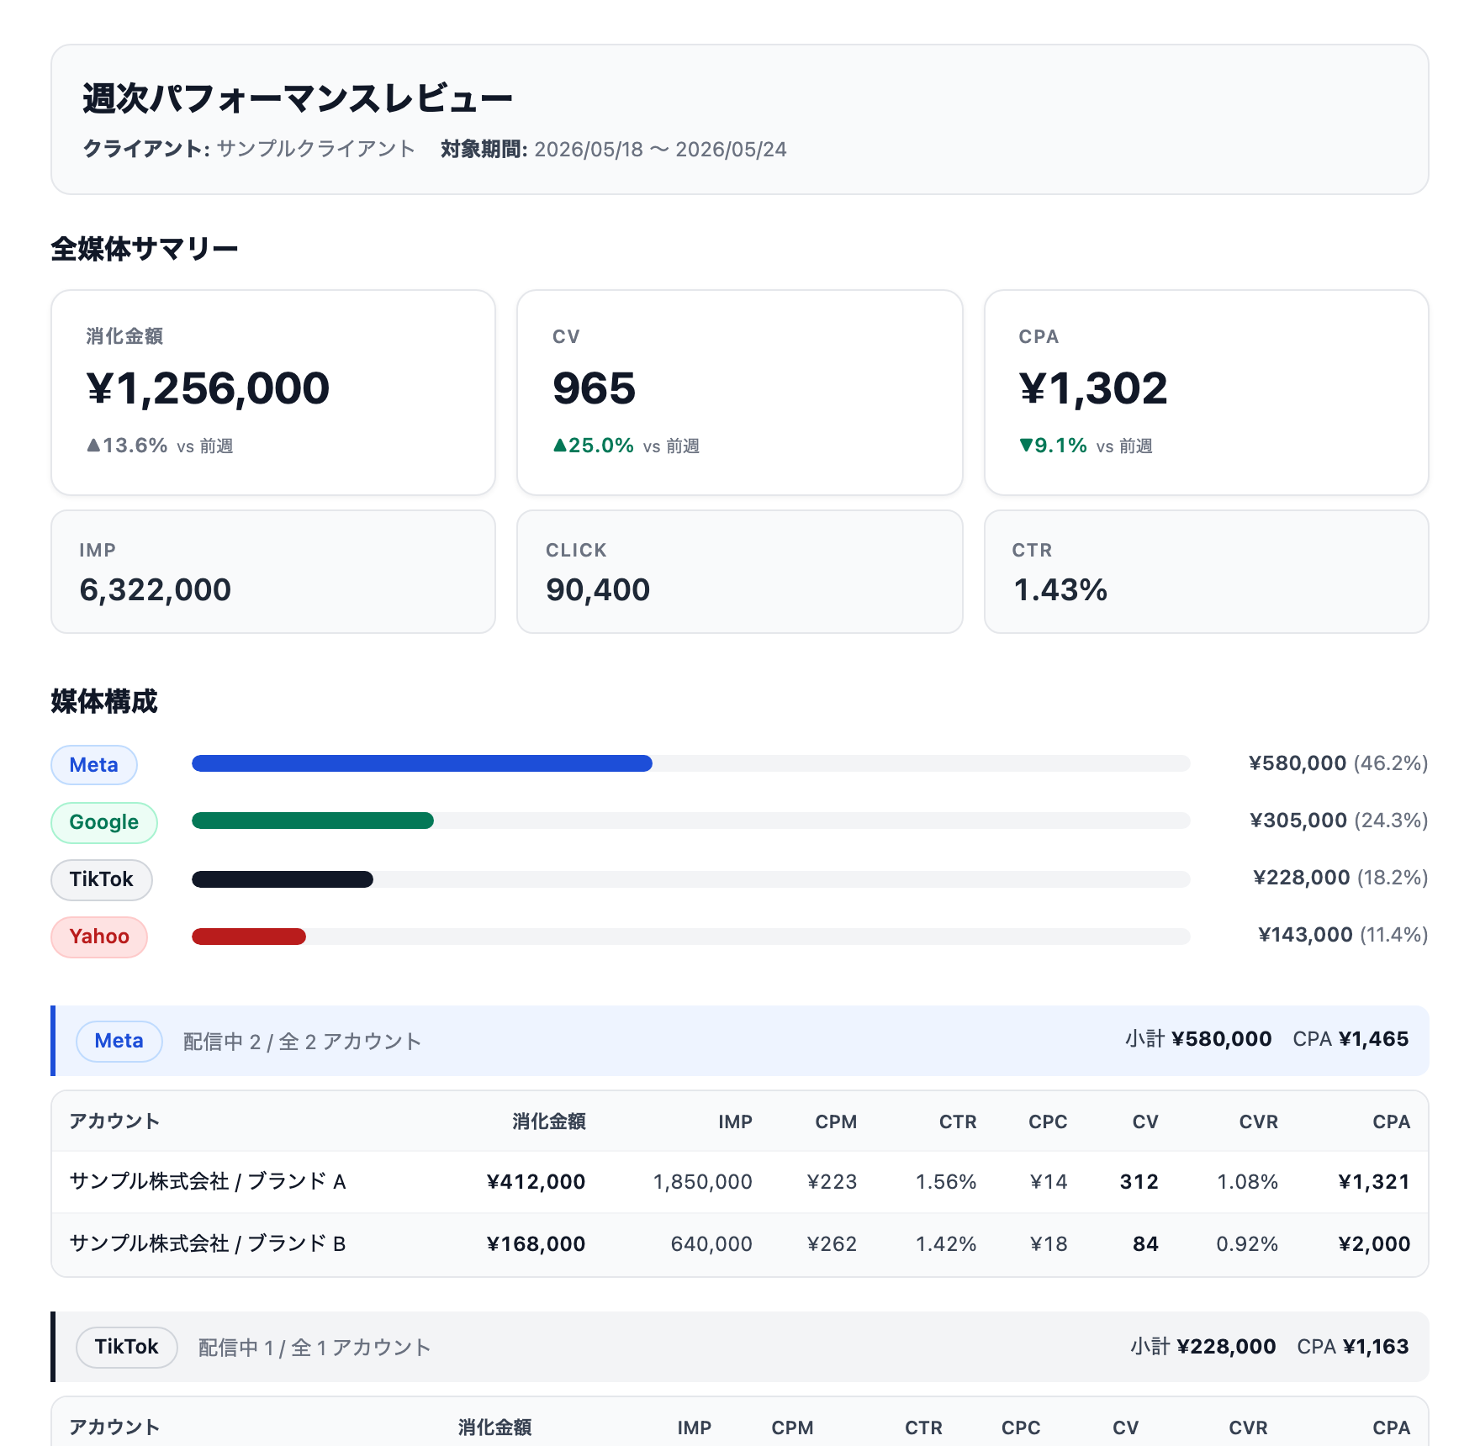The image size is (1480, 1446).
Task: Click the dark TikTok spend bar
Action: pyautogui.click(x=283, y=879)
